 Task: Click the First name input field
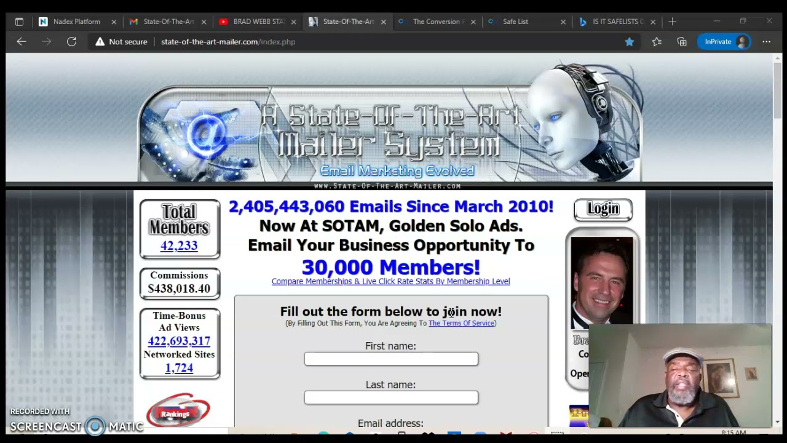(x=391, y=359)
